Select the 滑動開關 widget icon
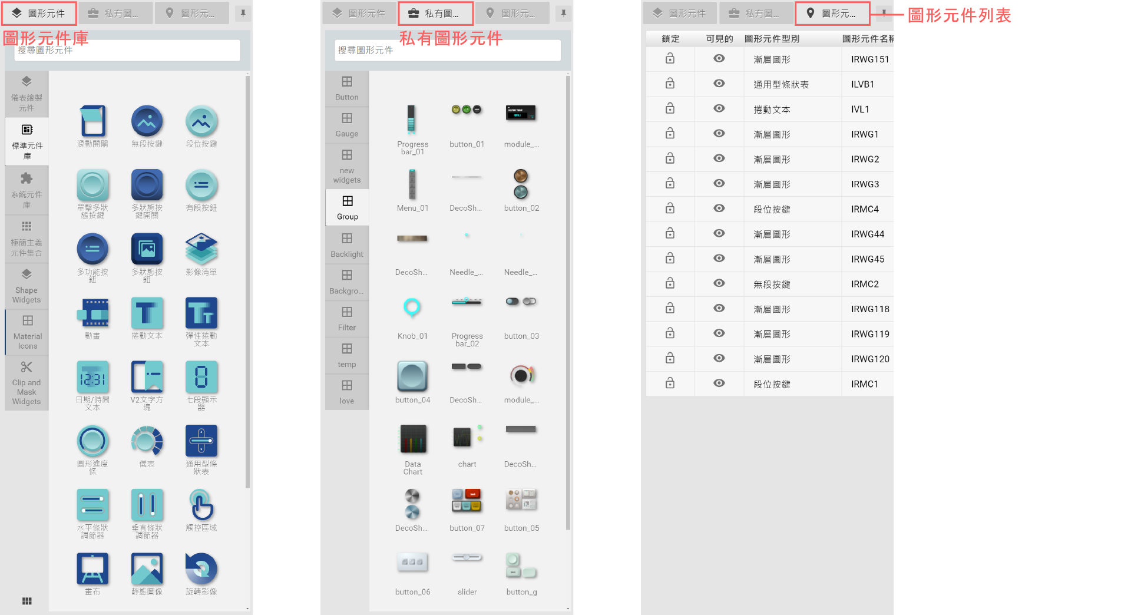 tap(92, 121)
